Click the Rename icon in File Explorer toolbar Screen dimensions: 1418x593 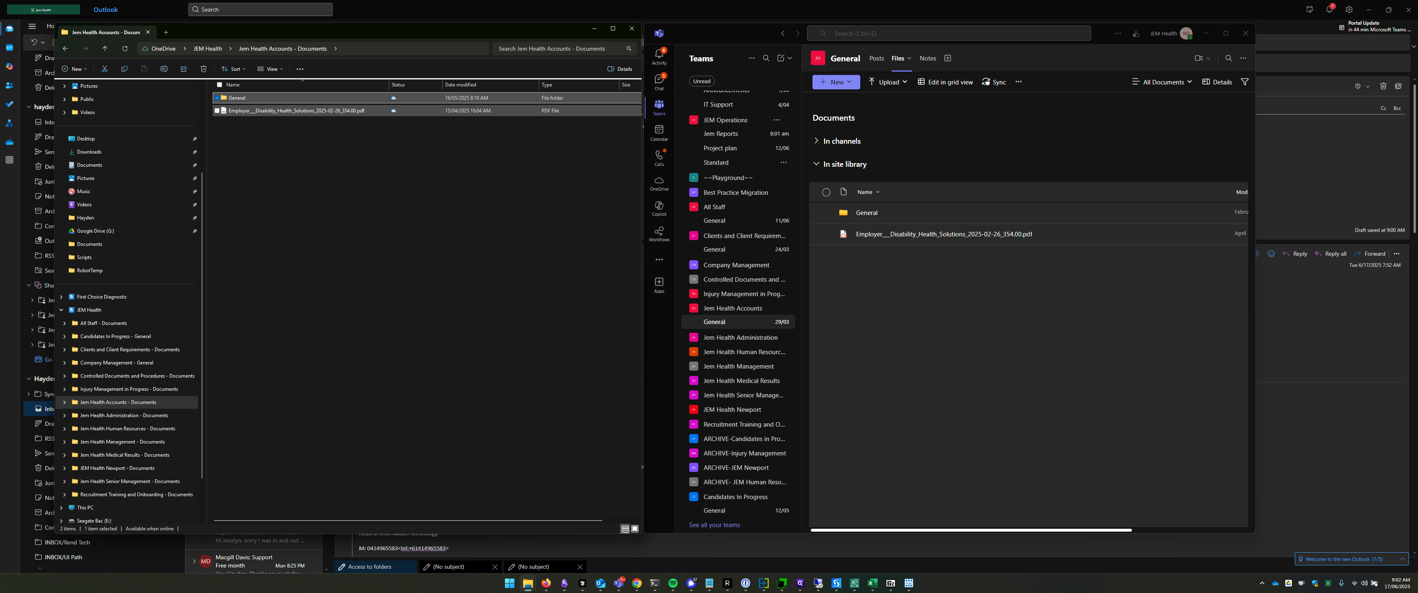164,69
